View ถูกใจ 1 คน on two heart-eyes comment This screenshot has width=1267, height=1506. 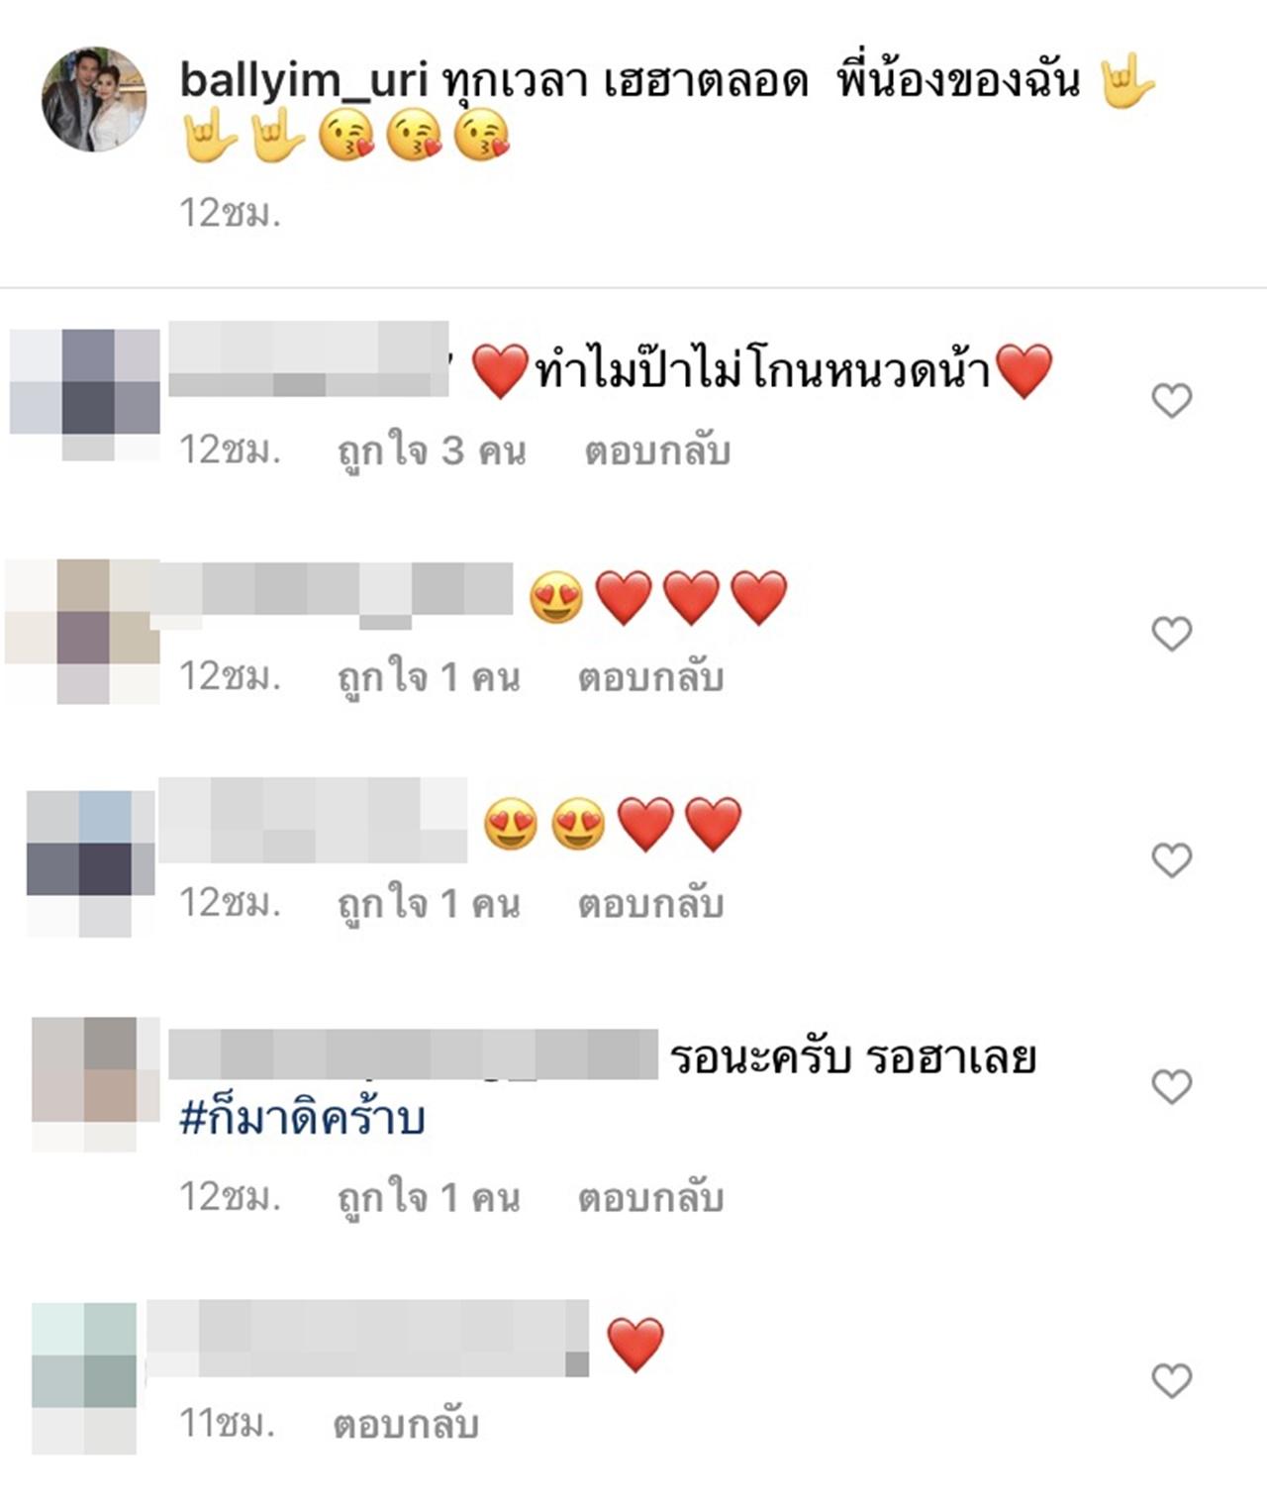pyautogui.click(x=429, y=905)
